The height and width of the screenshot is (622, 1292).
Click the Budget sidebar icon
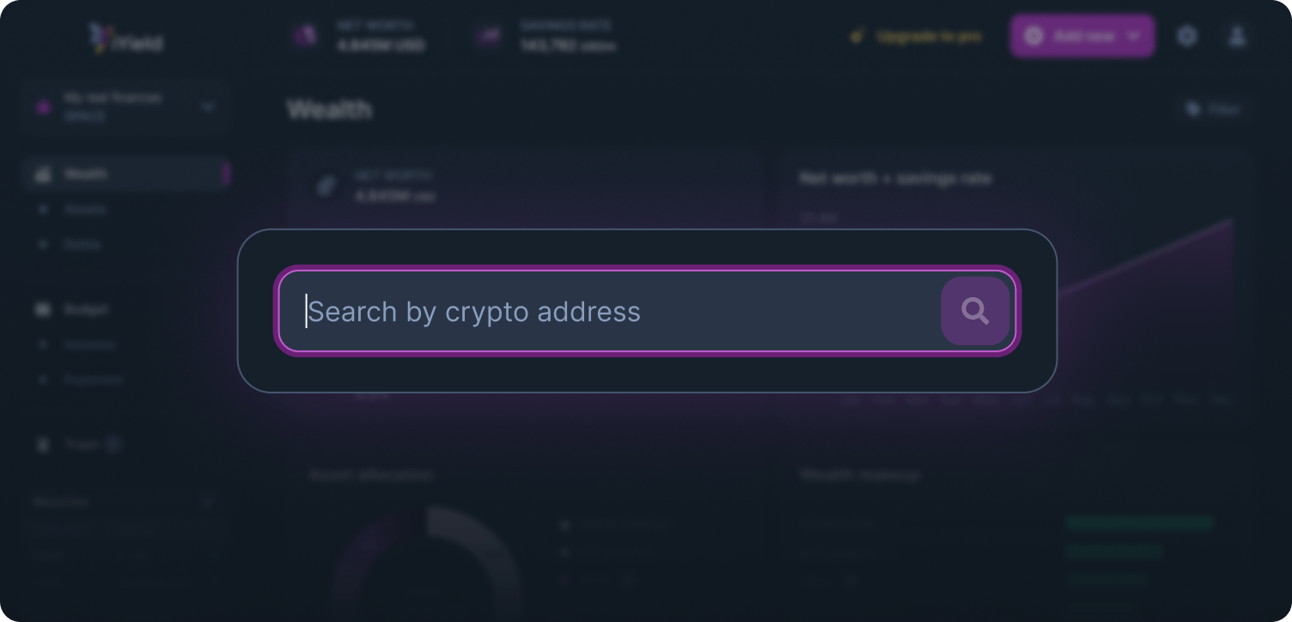43,309
